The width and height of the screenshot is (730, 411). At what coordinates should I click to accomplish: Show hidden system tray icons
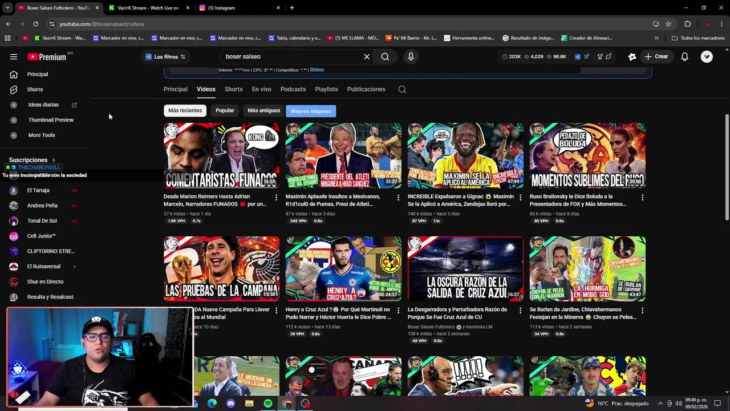[660, 404]
